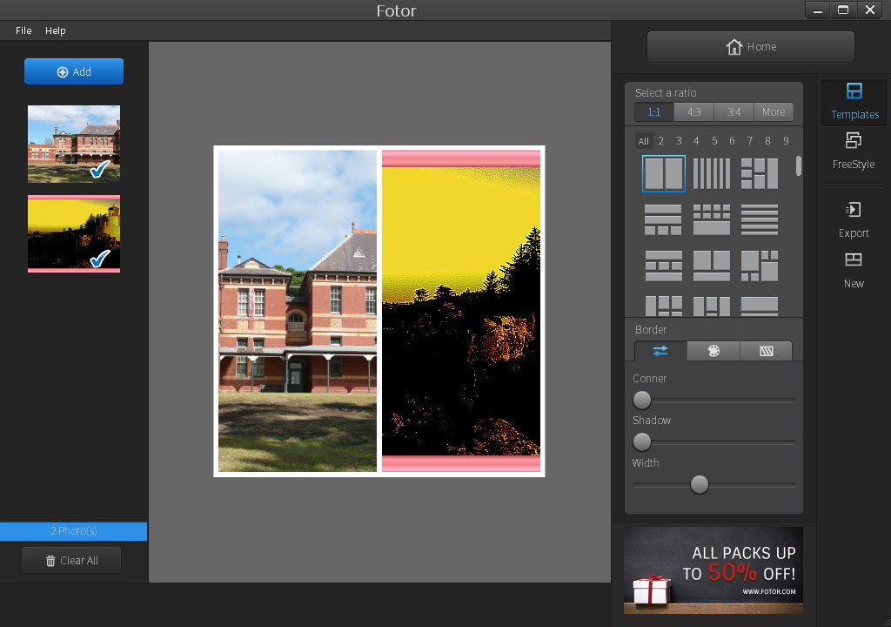Select the right collage cell with yellow sky
Image resolution: width=891 pixels, height=627 pixels.
coord(461,311)
